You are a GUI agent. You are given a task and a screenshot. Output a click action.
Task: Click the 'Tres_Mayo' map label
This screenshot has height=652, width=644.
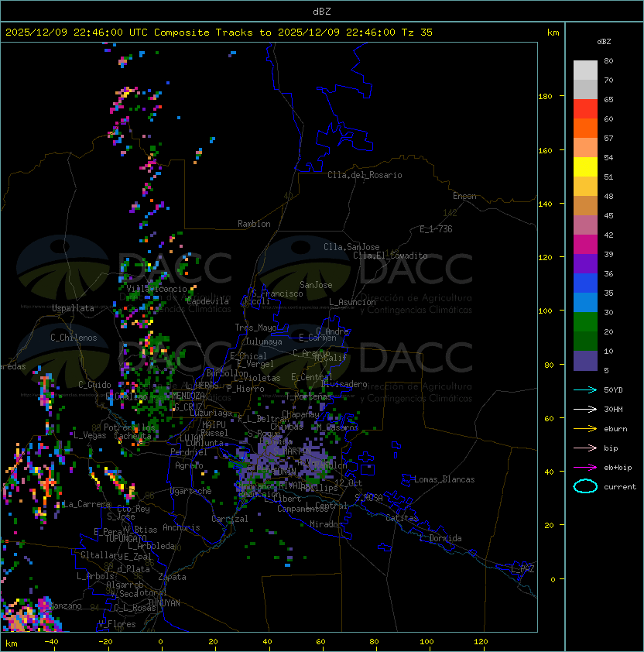255,328
